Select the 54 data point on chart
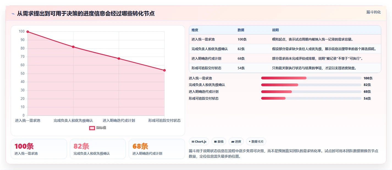 coord(164,70)
